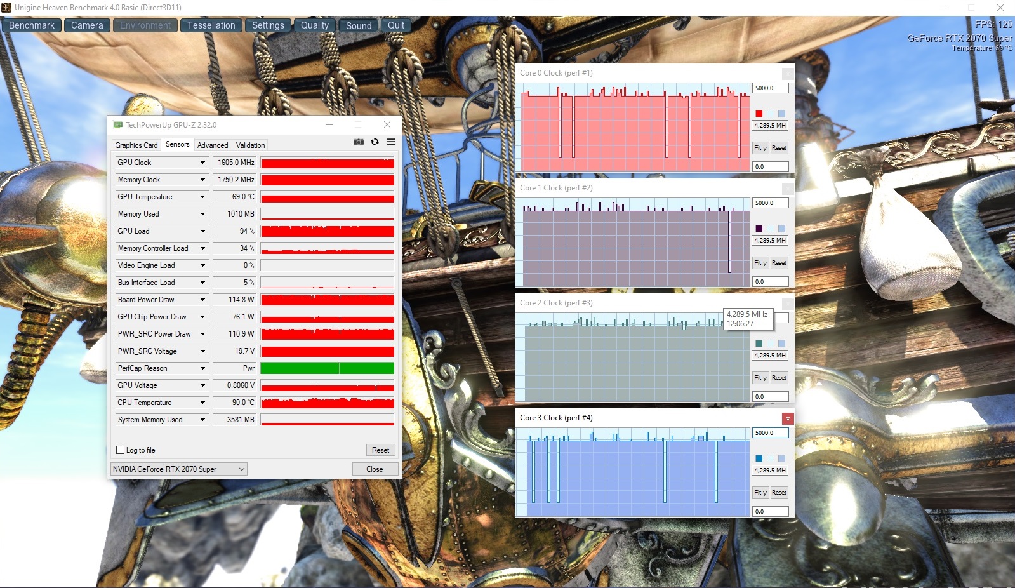Open the Memory Controller Load dropdown
1015x588 pixels.
click(202, 248)
